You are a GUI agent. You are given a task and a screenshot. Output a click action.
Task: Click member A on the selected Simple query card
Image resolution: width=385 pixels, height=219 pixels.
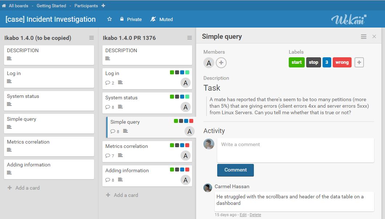click(189, 132)
